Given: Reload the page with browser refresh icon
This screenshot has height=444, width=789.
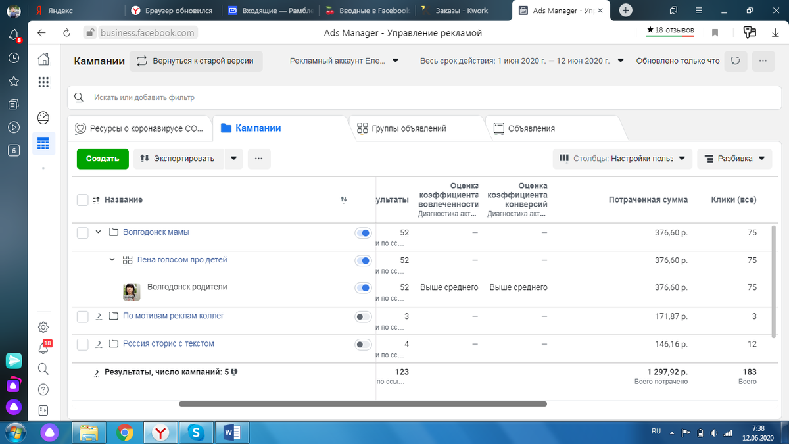Looking at the screenshot, I should click(66, 33).
